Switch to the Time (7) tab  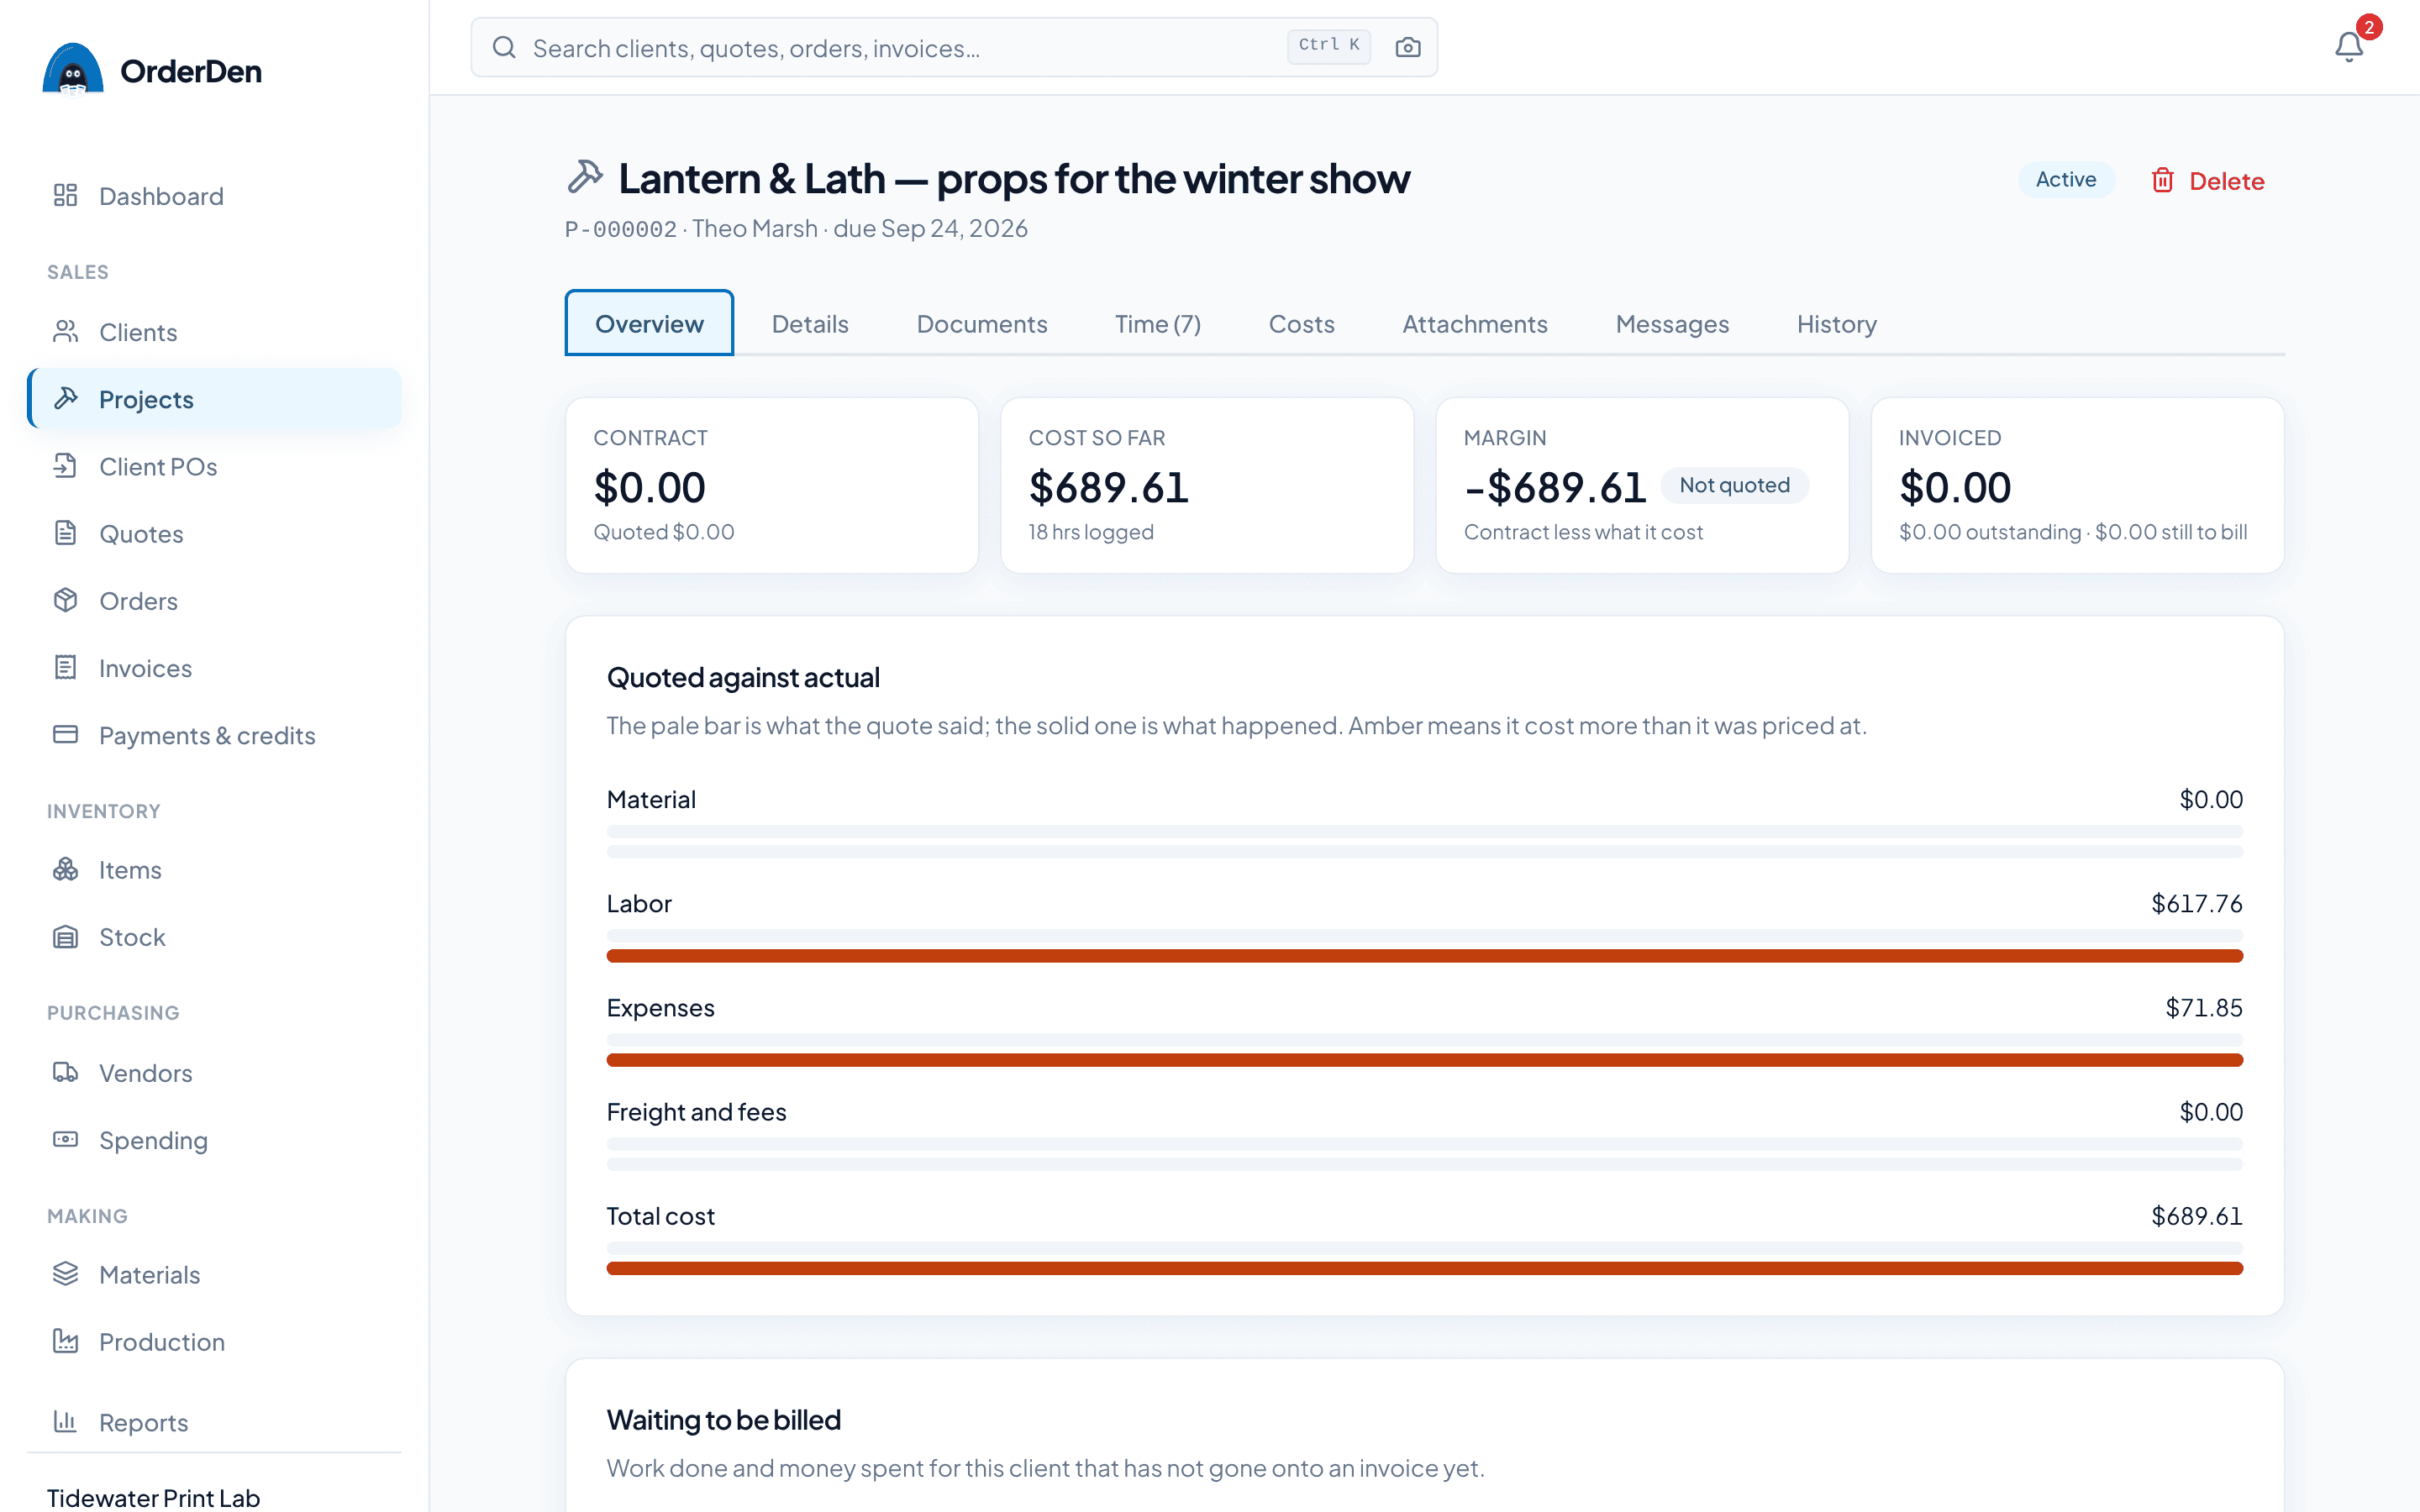1158,324
